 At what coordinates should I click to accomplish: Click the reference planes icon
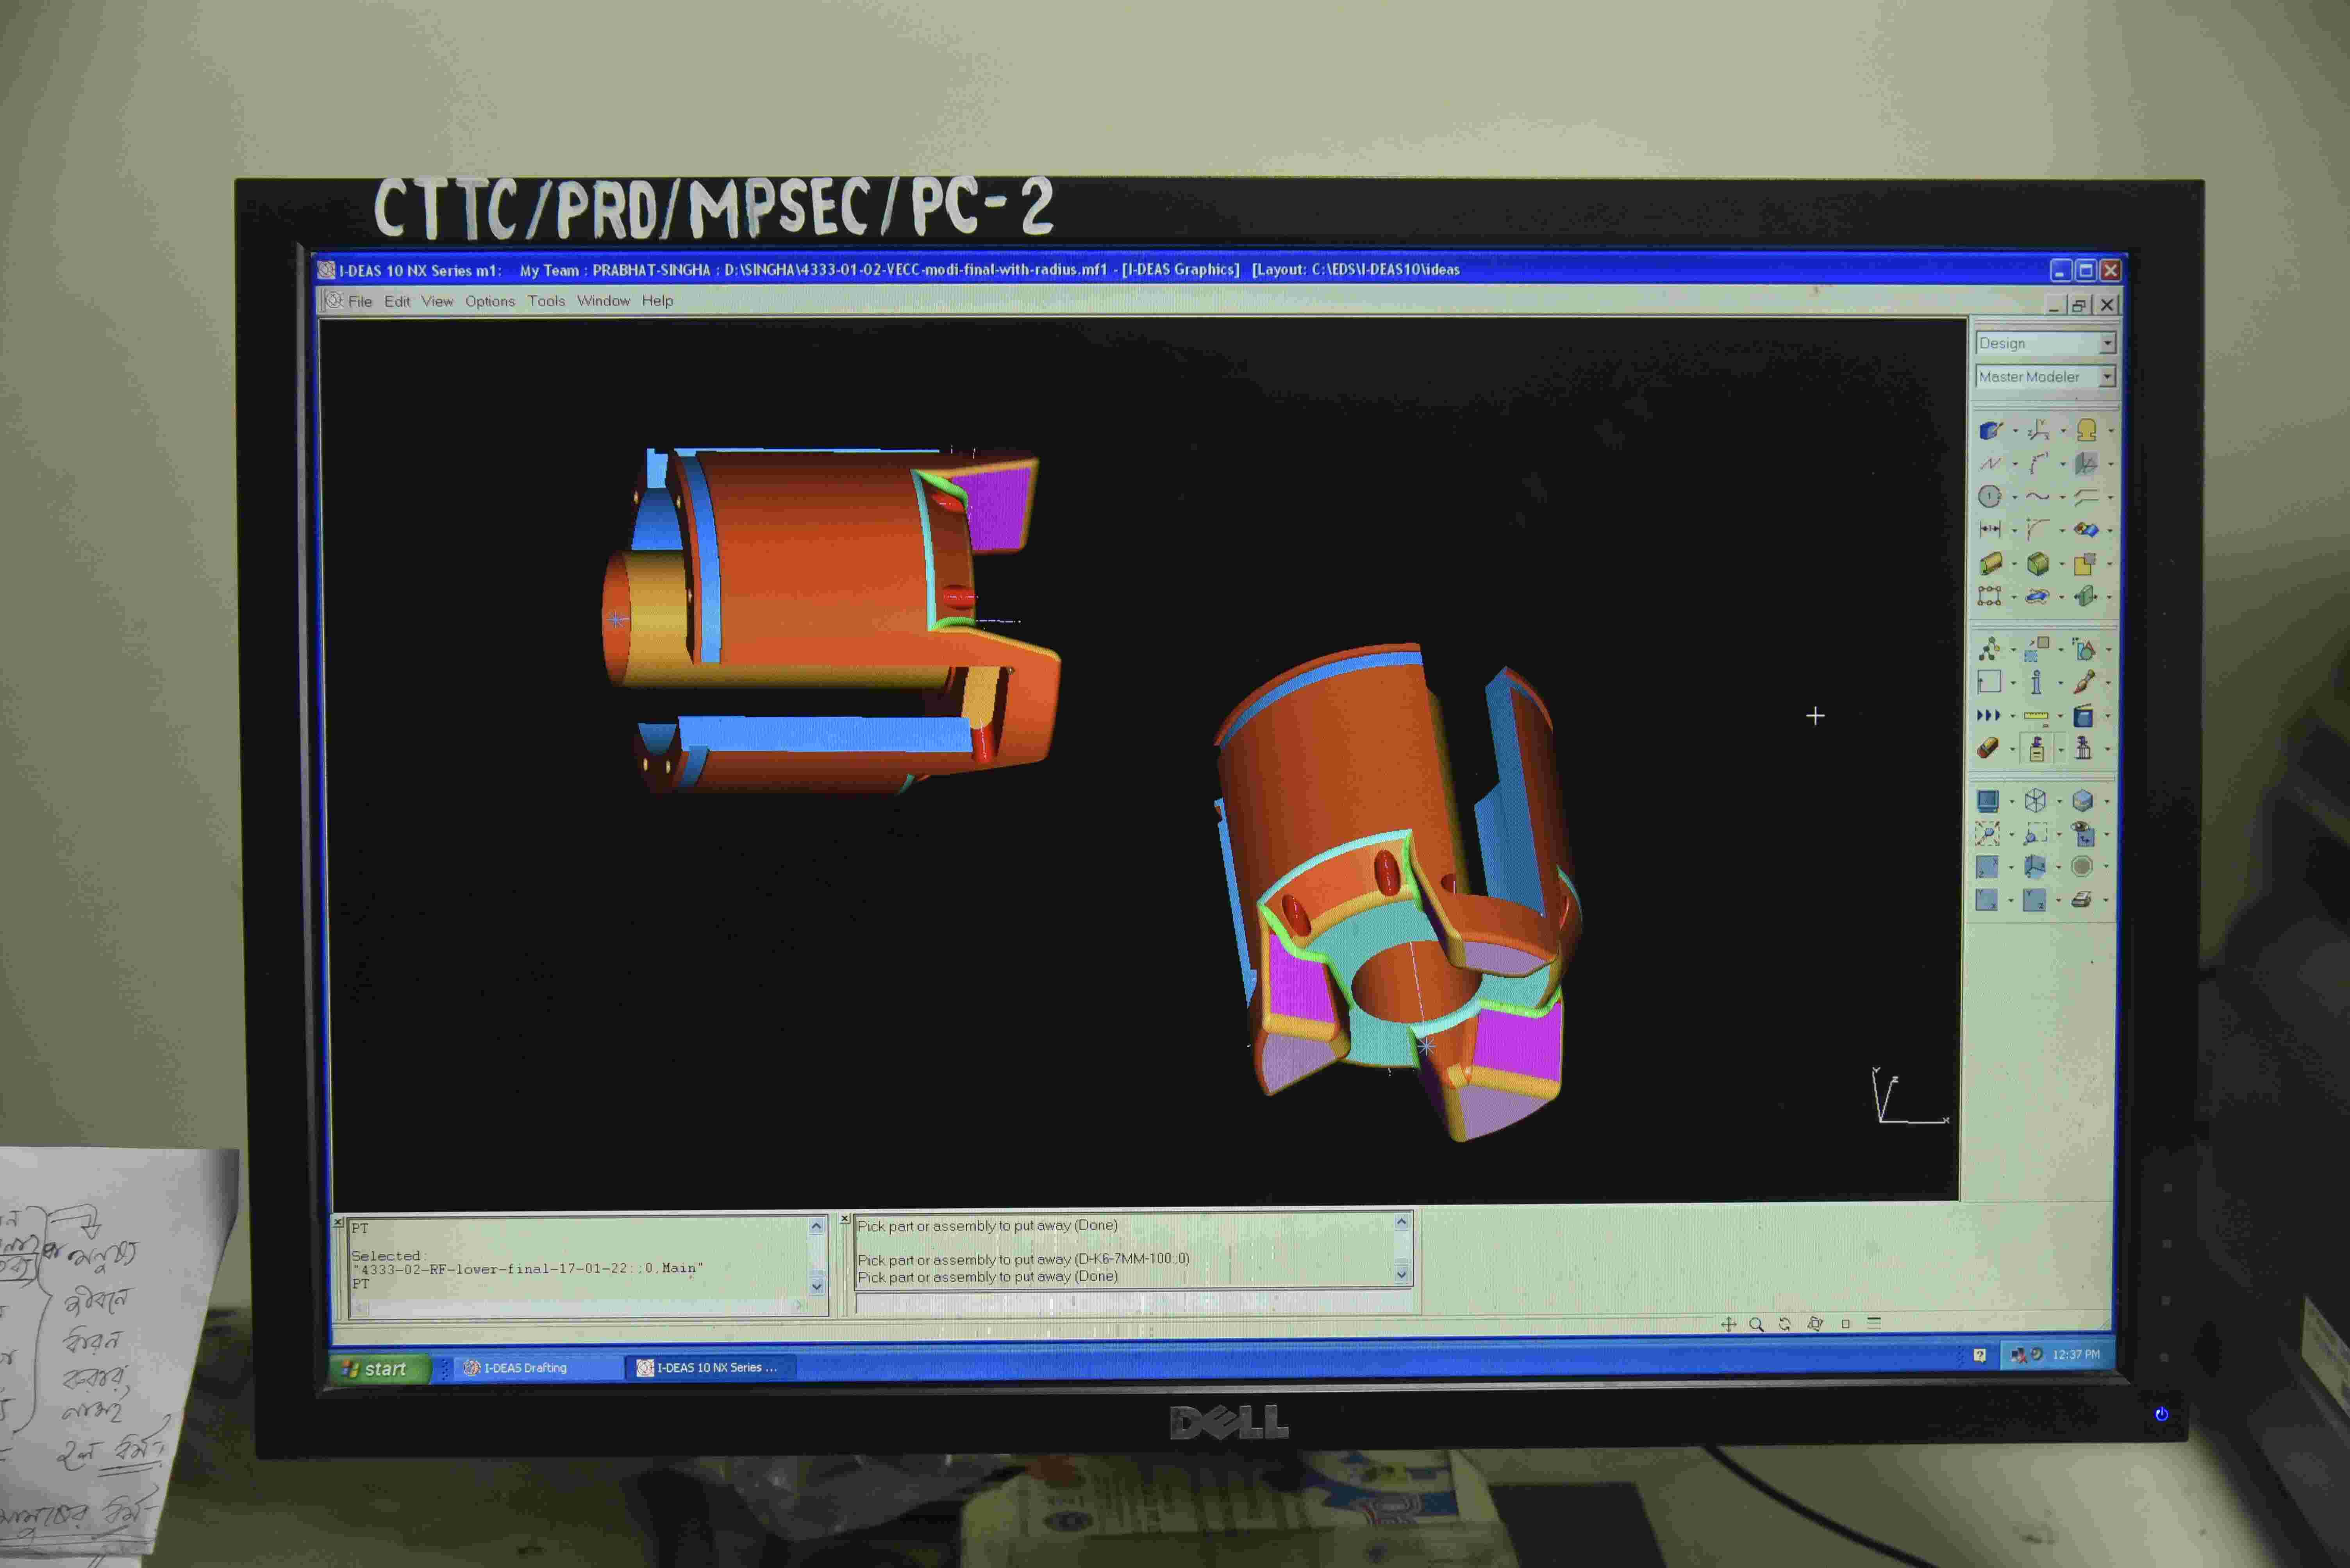click(2086, 464)
